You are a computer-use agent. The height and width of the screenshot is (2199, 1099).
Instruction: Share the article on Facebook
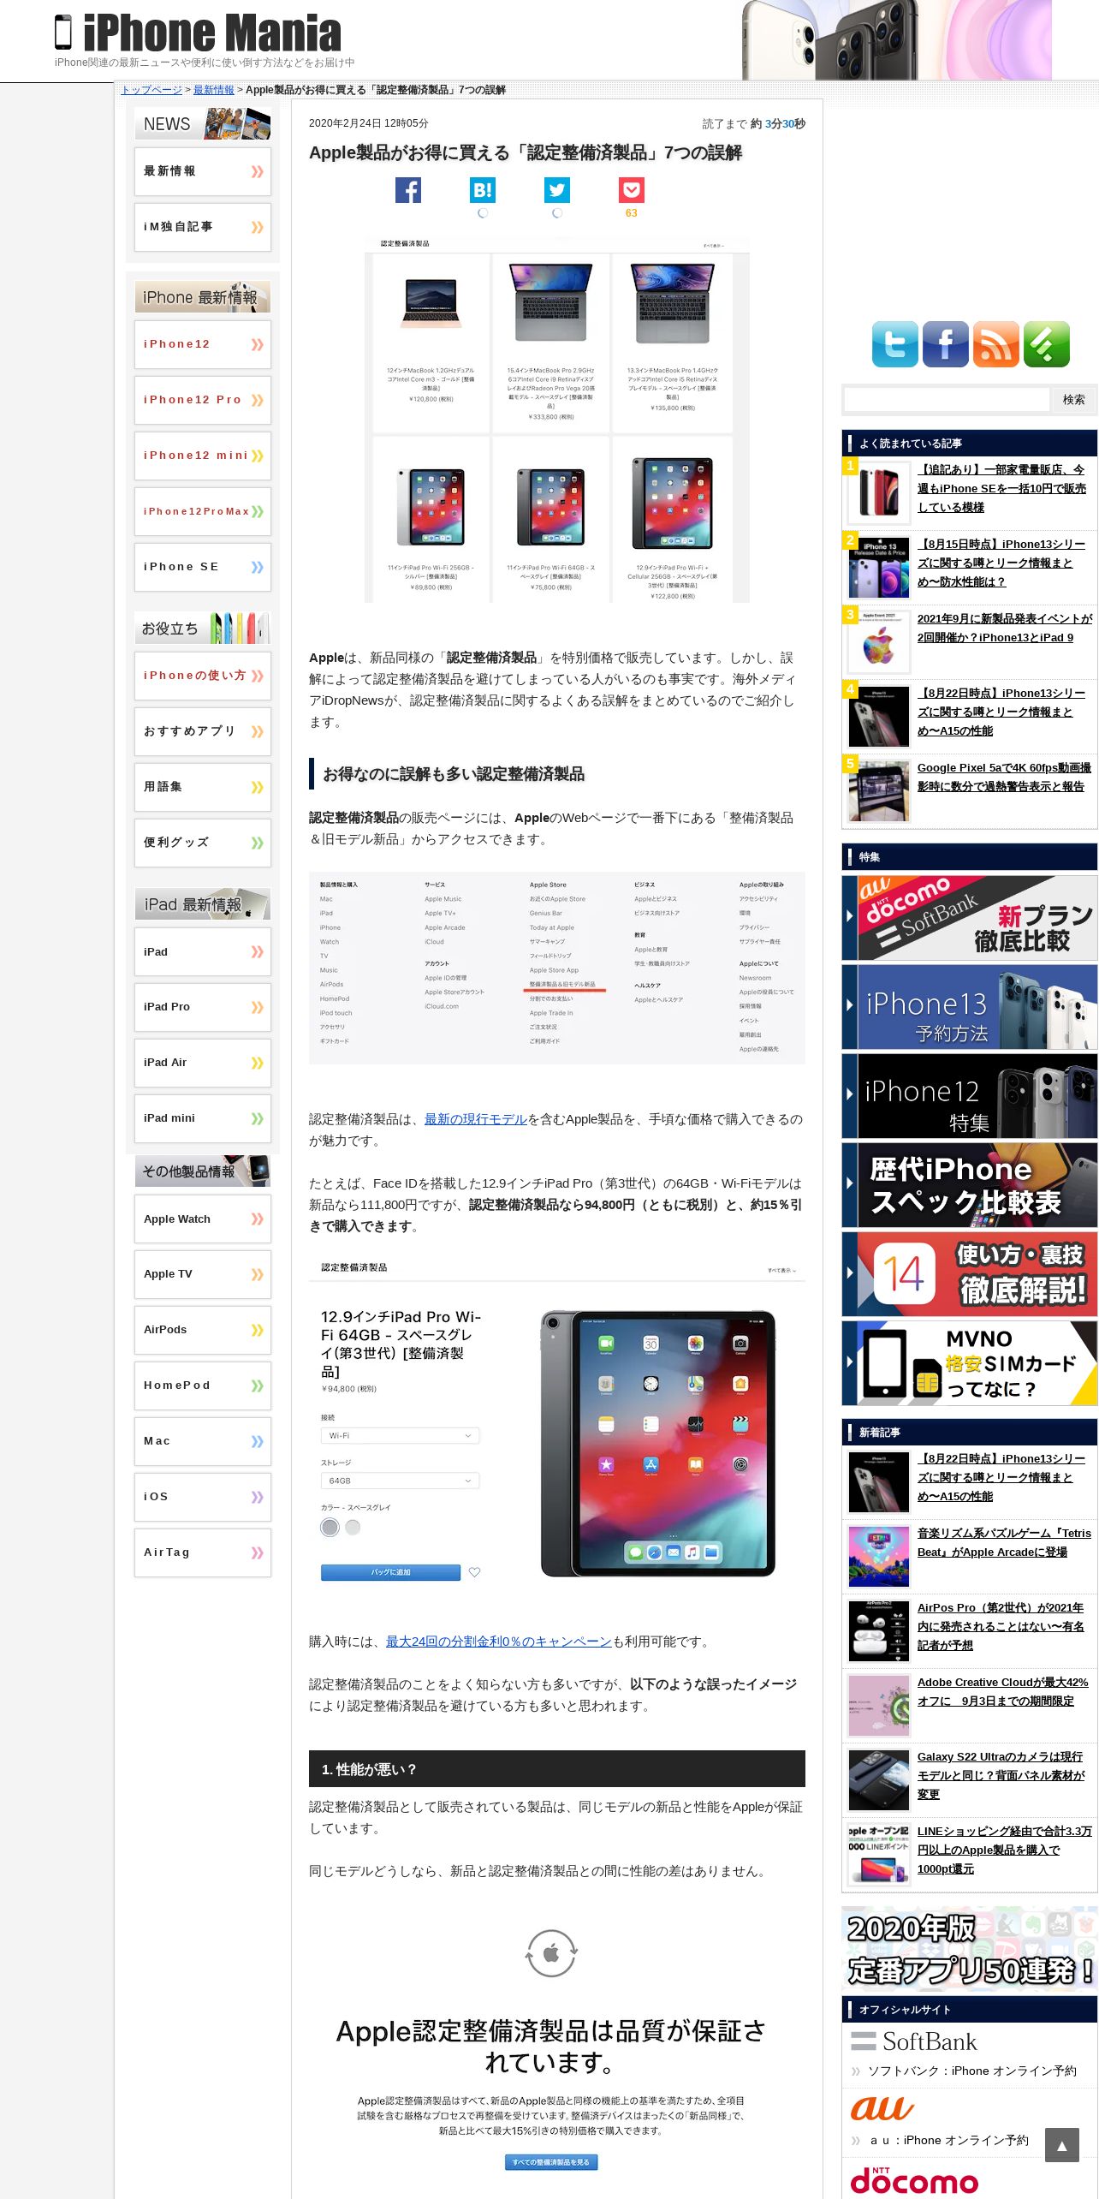tap(408, 190)
